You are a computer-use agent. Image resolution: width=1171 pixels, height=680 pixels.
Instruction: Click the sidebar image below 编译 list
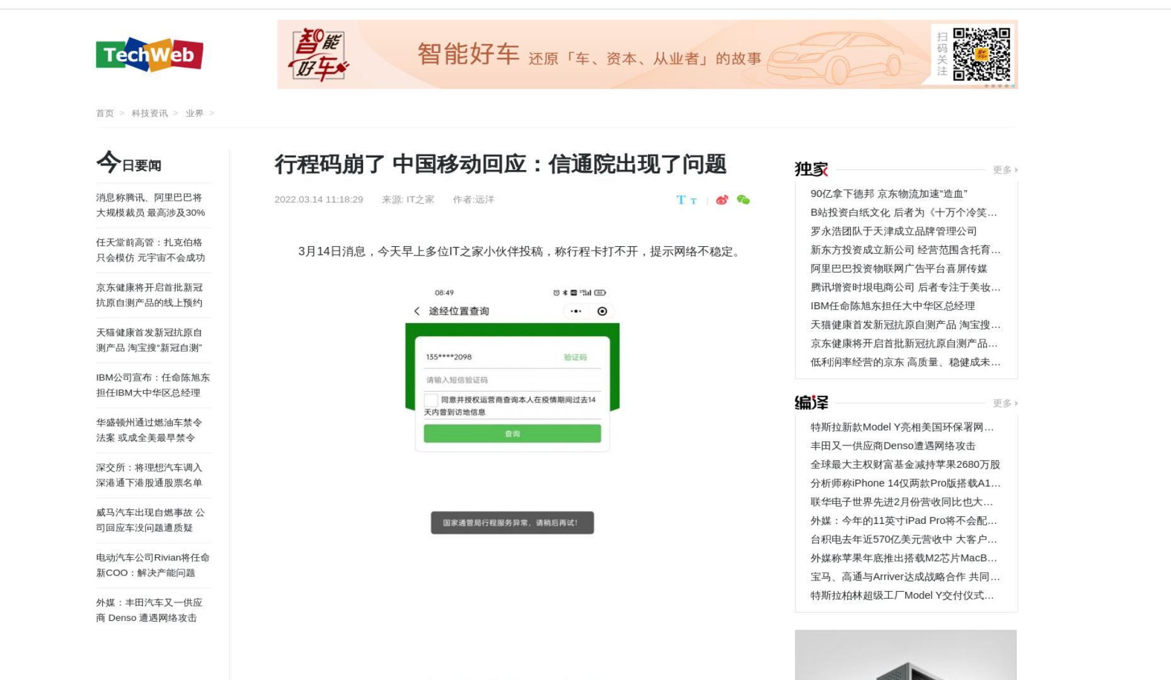point(906,655)
